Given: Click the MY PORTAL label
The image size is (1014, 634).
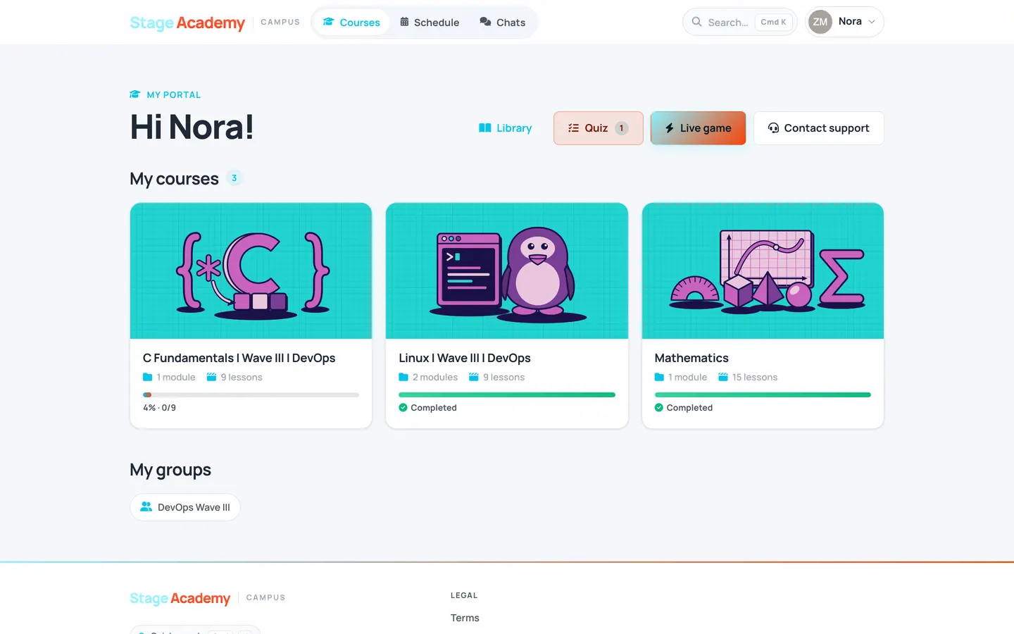Looking at the screenshot, I should [x=174, y=94].
